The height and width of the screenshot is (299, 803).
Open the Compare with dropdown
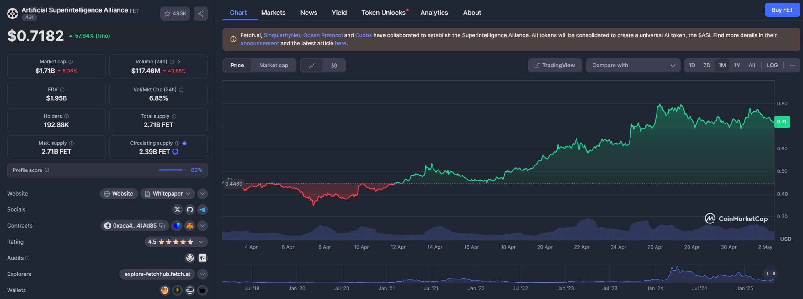point(633,65)
